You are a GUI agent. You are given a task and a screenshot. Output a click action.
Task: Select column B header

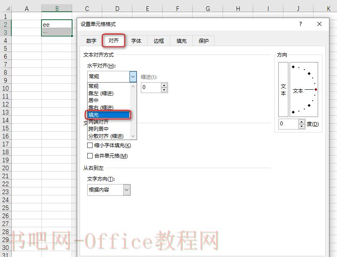click(x=57, y=9)
